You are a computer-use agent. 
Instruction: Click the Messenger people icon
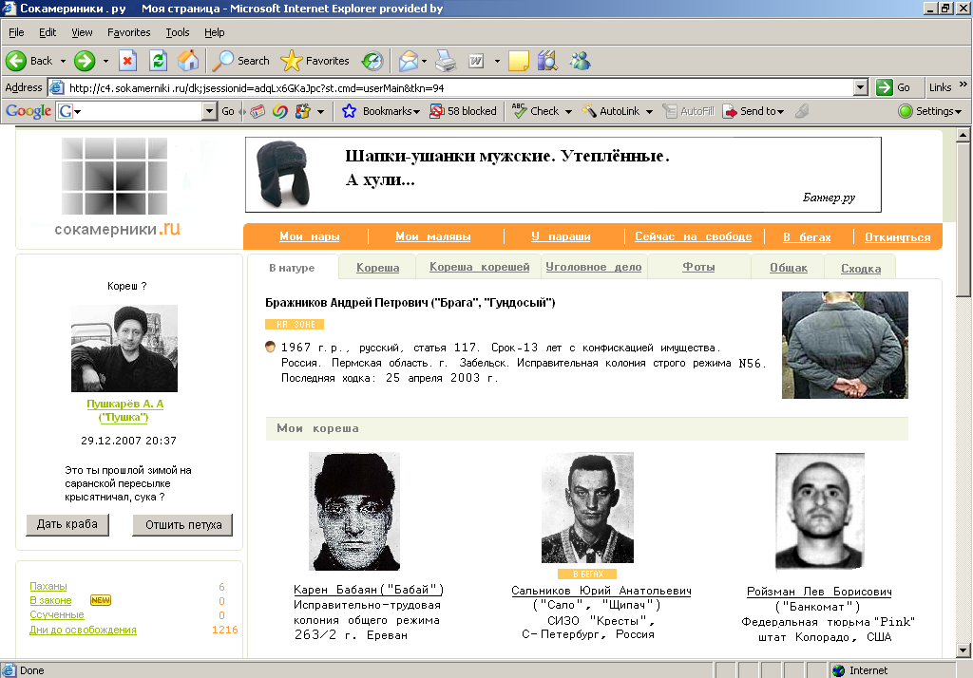point(580,61)
